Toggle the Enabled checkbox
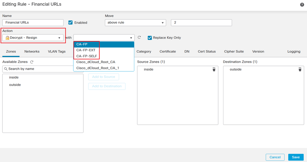The height and width of the screenshot is (162, 307). coord(70,22)
